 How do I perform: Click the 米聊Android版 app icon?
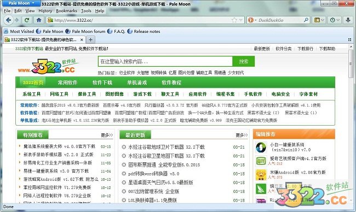261,175
